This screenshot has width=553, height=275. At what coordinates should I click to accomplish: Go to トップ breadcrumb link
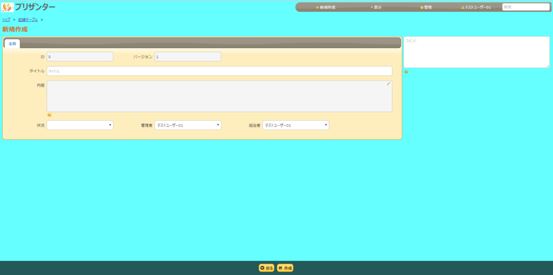(6, 20)
